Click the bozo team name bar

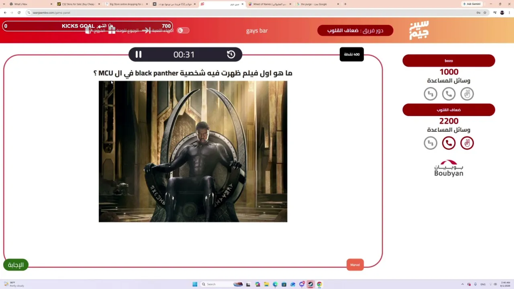(449, 61)
